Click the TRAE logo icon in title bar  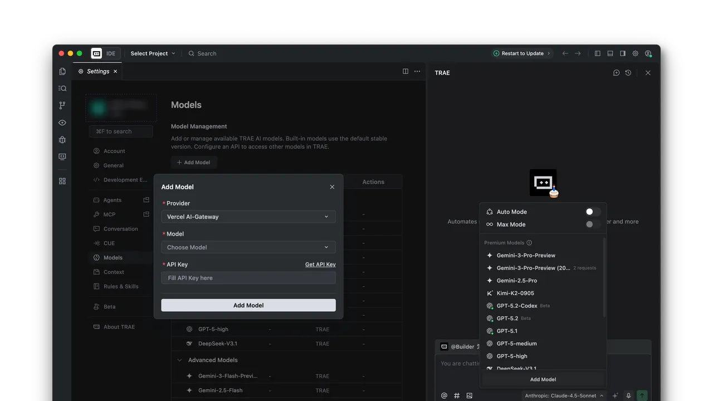[x=96, y=53]
